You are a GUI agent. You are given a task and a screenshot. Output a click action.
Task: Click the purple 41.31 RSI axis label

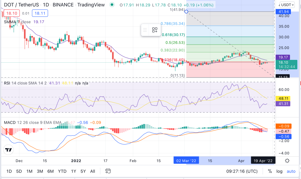click(x=283, y=104)
